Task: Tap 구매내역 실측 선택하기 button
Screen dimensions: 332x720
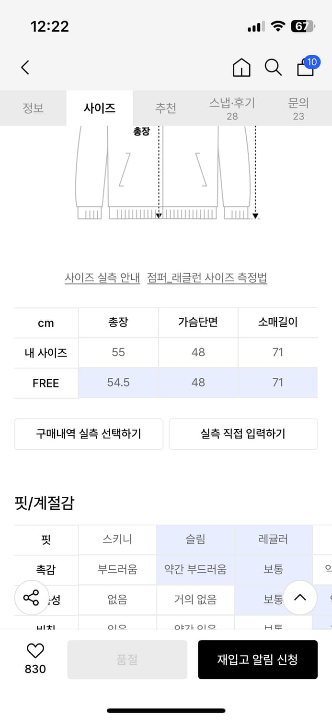Action: [89, 433]
